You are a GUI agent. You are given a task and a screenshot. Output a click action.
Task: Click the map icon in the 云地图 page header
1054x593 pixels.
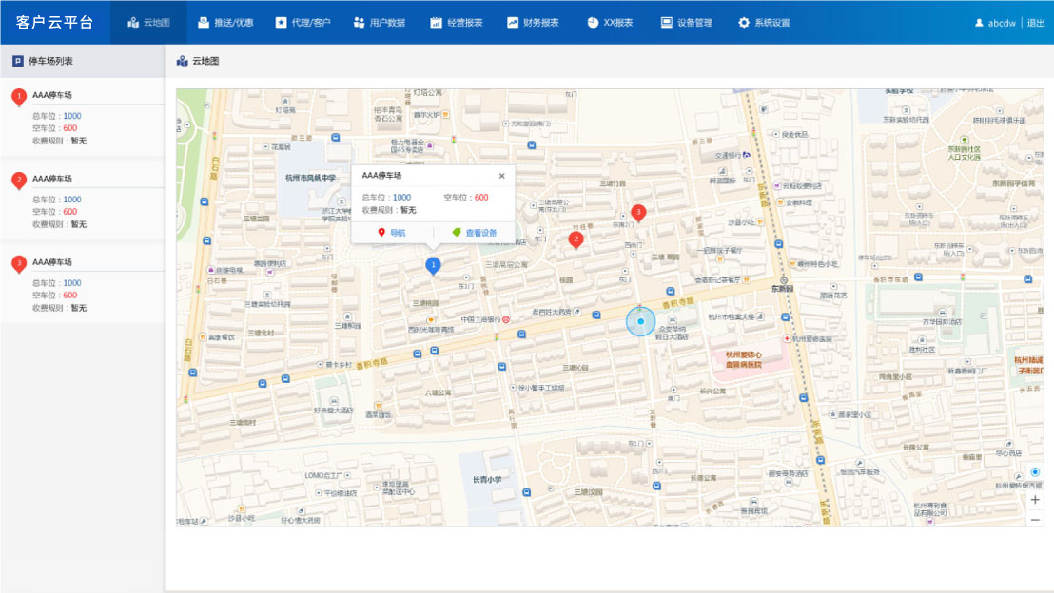point(182,61)
